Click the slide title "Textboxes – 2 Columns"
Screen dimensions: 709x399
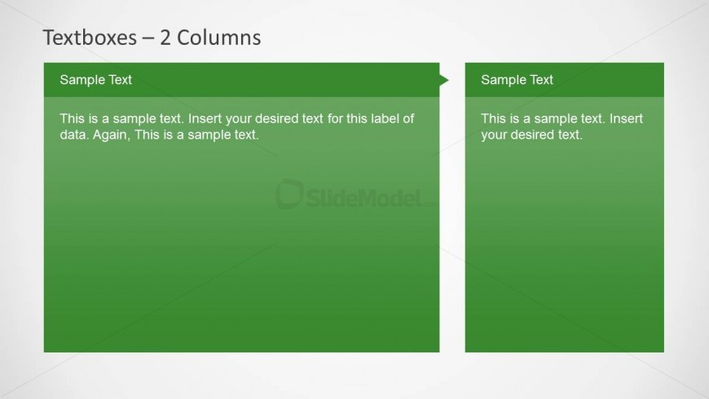tap(152, 38)
